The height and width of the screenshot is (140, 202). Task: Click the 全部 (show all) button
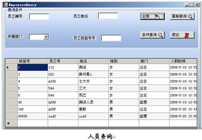[x=152, y=16]
